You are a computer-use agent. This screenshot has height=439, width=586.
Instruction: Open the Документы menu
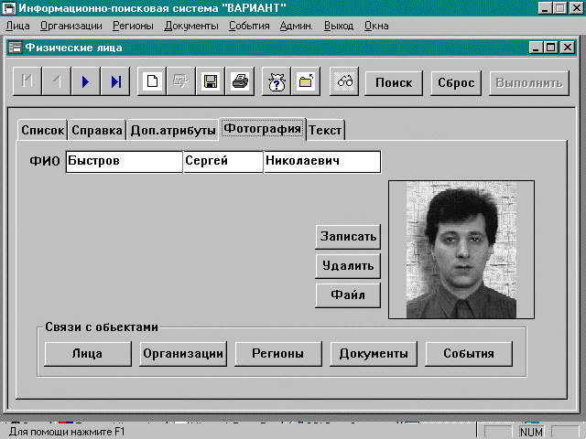(x=191, y=26)
